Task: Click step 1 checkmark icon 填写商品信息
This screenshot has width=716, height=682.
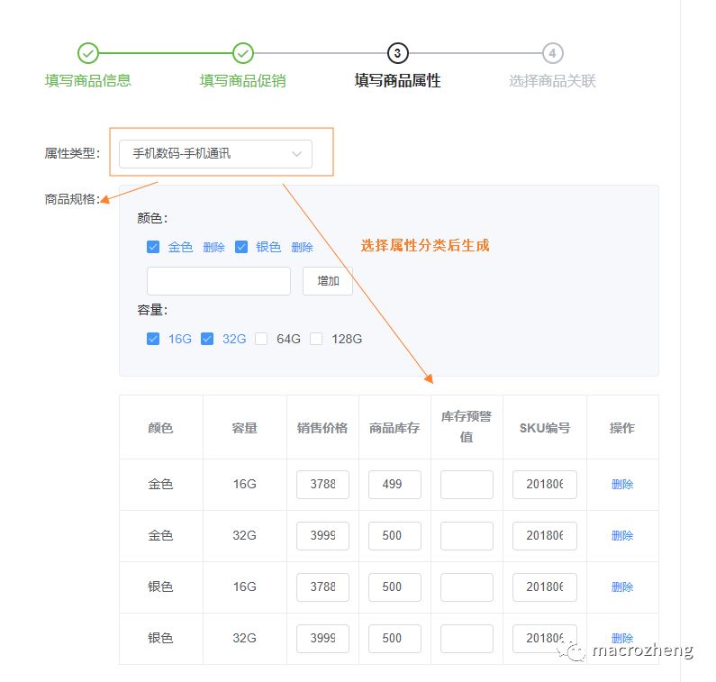Action: pos(87,53)
